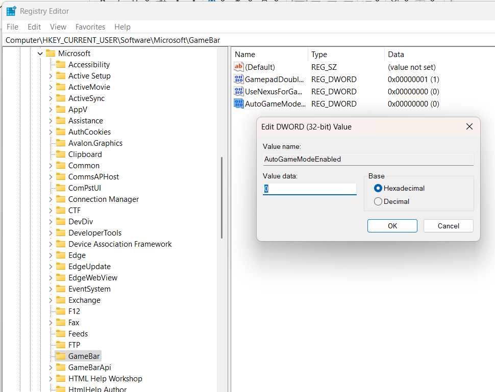Close the Edit DWORD (32-bit) Value dialog

point(469,126)
